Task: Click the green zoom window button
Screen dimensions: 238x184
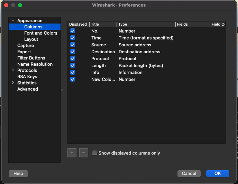Action: (20, 5)
